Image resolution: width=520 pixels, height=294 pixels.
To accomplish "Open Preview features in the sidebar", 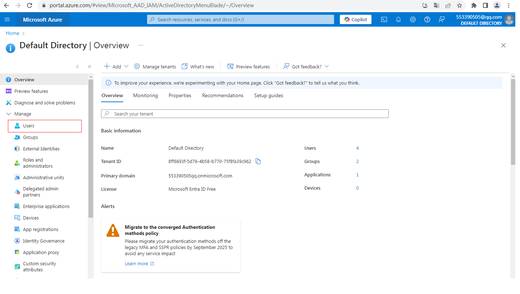I will click(44, 91).
